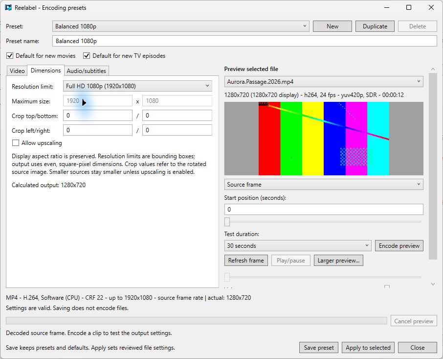Maximize the Encoding presets window
The width and height of the screenshot is (443, 359).
(x=409, y=8)
